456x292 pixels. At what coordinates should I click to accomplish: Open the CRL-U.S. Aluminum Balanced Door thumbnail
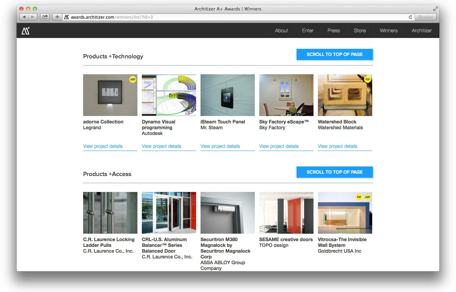pos(169,213)
